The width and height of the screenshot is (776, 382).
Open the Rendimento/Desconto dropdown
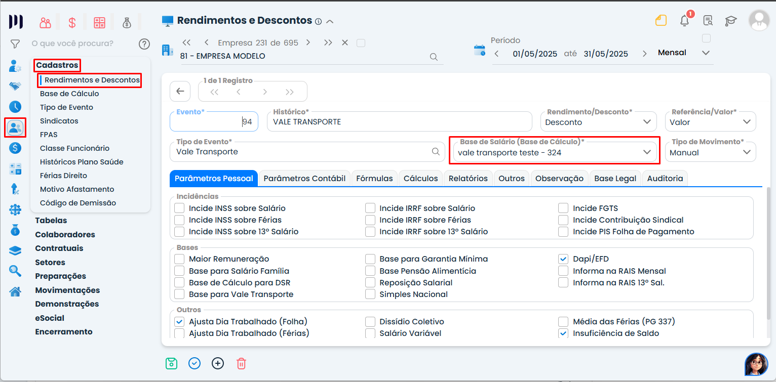pyautogui.click(x=646, y=122)
